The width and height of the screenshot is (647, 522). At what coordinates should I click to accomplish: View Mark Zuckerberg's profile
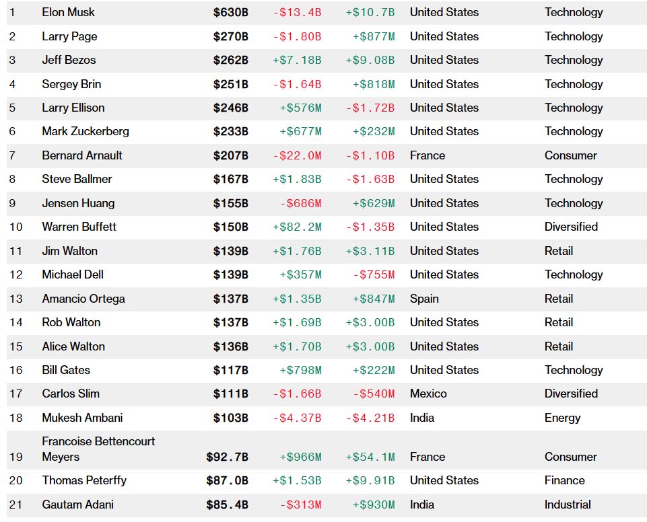tap(86, 131)
